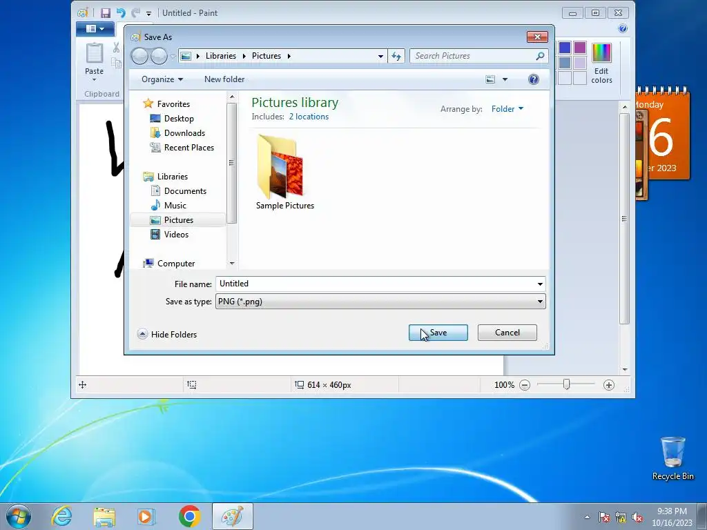Click the zoom out minus button
The width and height of the screenshot is (707, 530).
pos(525,385)
